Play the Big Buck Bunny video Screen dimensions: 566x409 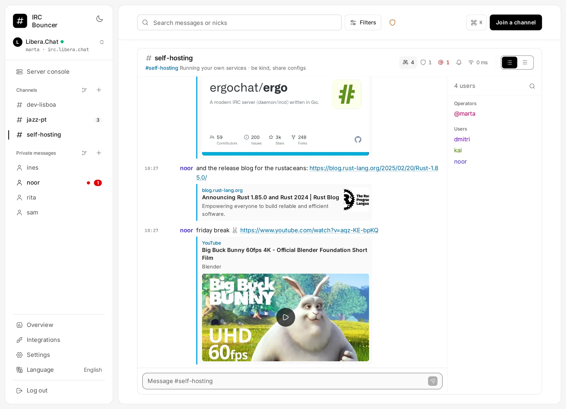point(286,317)
